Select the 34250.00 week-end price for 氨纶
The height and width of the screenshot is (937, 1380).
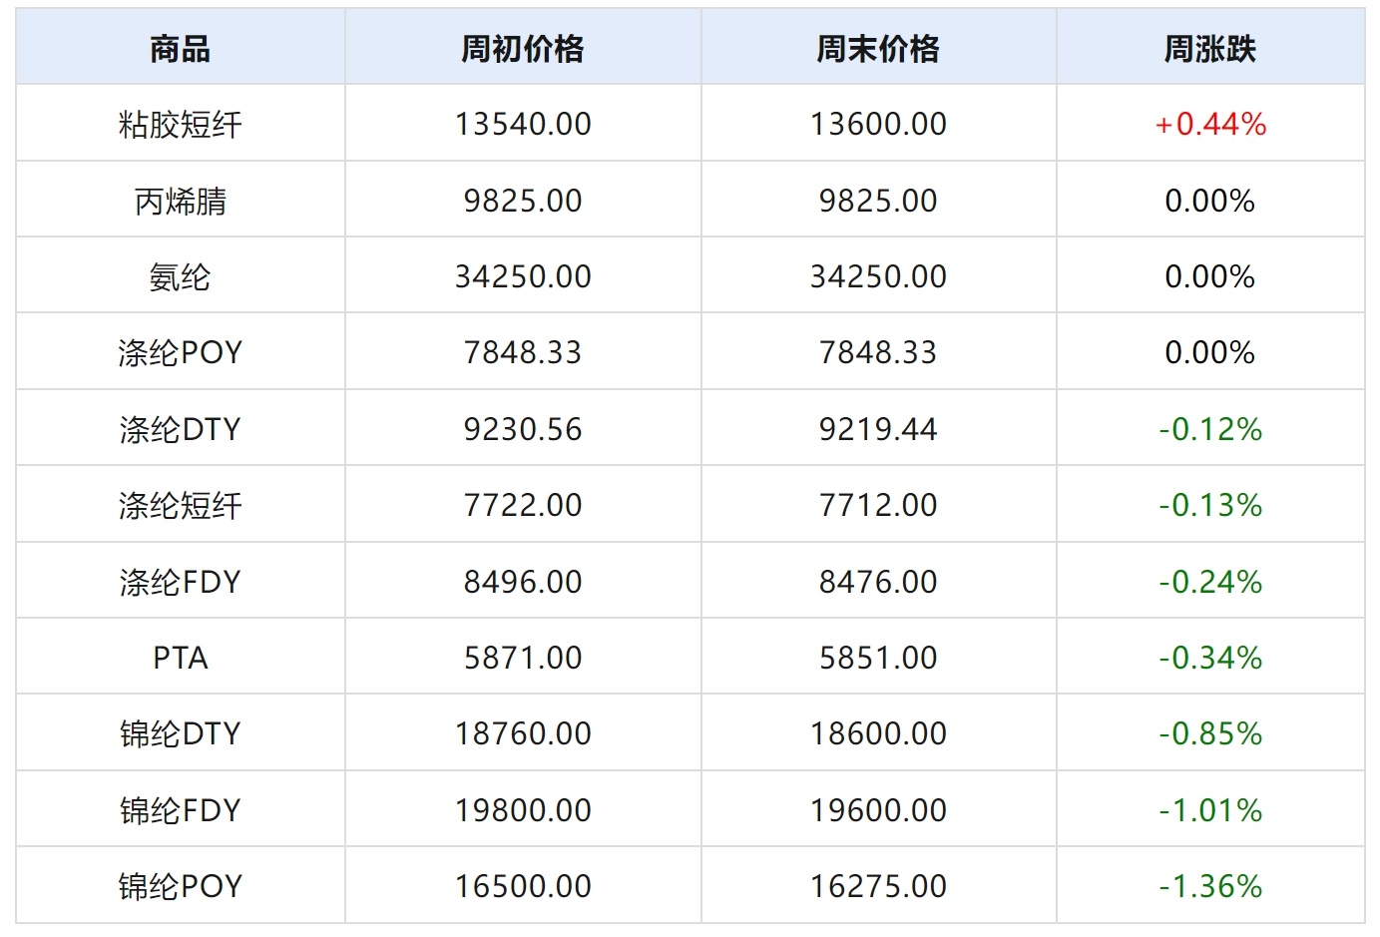(878, 276)
